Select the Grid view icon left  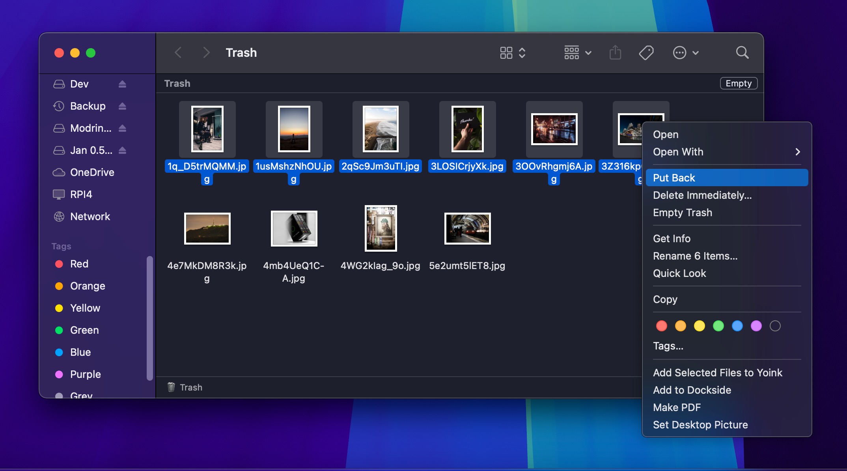506,52
